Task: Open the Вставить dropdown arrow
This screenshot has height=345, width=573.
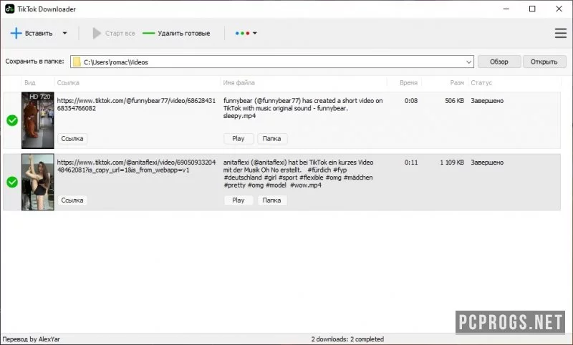Action: 64,33
